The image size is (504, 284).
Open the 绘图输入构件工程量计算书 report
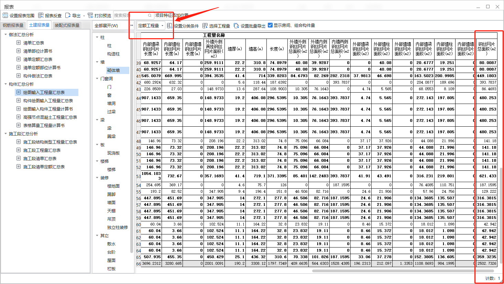[48, 109]
